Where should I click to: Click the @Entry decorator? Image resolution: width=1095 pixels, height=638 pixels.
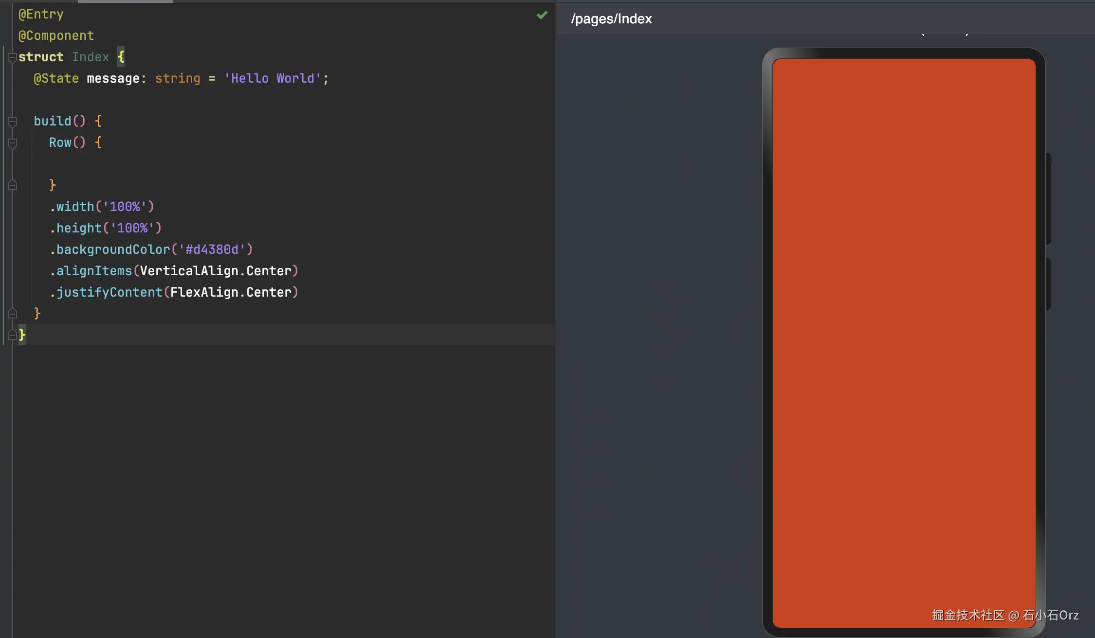[x=41, y=14]
